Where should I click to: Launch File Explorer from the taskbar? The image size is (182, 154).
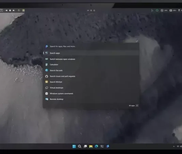91,146
